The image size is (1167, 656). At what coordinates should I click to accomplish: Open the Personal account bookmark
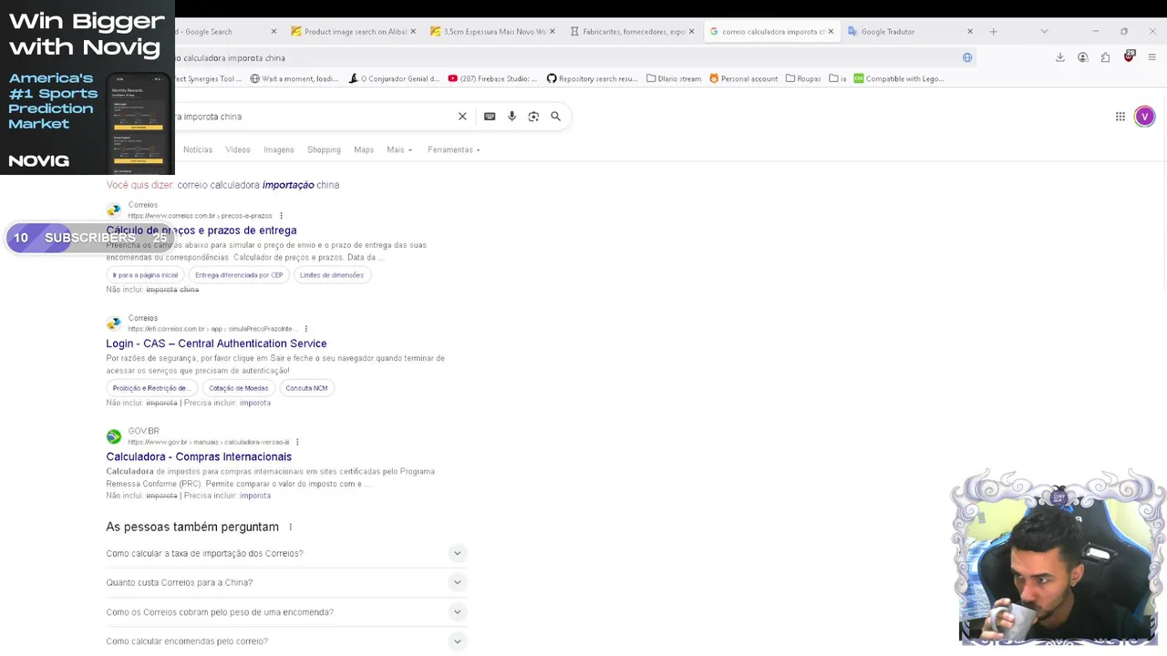tap(743, 78)
